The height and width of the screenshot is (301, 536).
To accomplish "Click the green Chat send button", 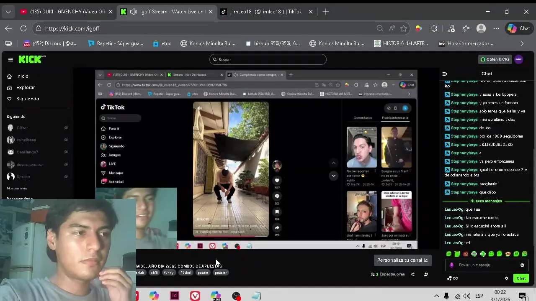I will pyautogui.click(x=521, y=278).
